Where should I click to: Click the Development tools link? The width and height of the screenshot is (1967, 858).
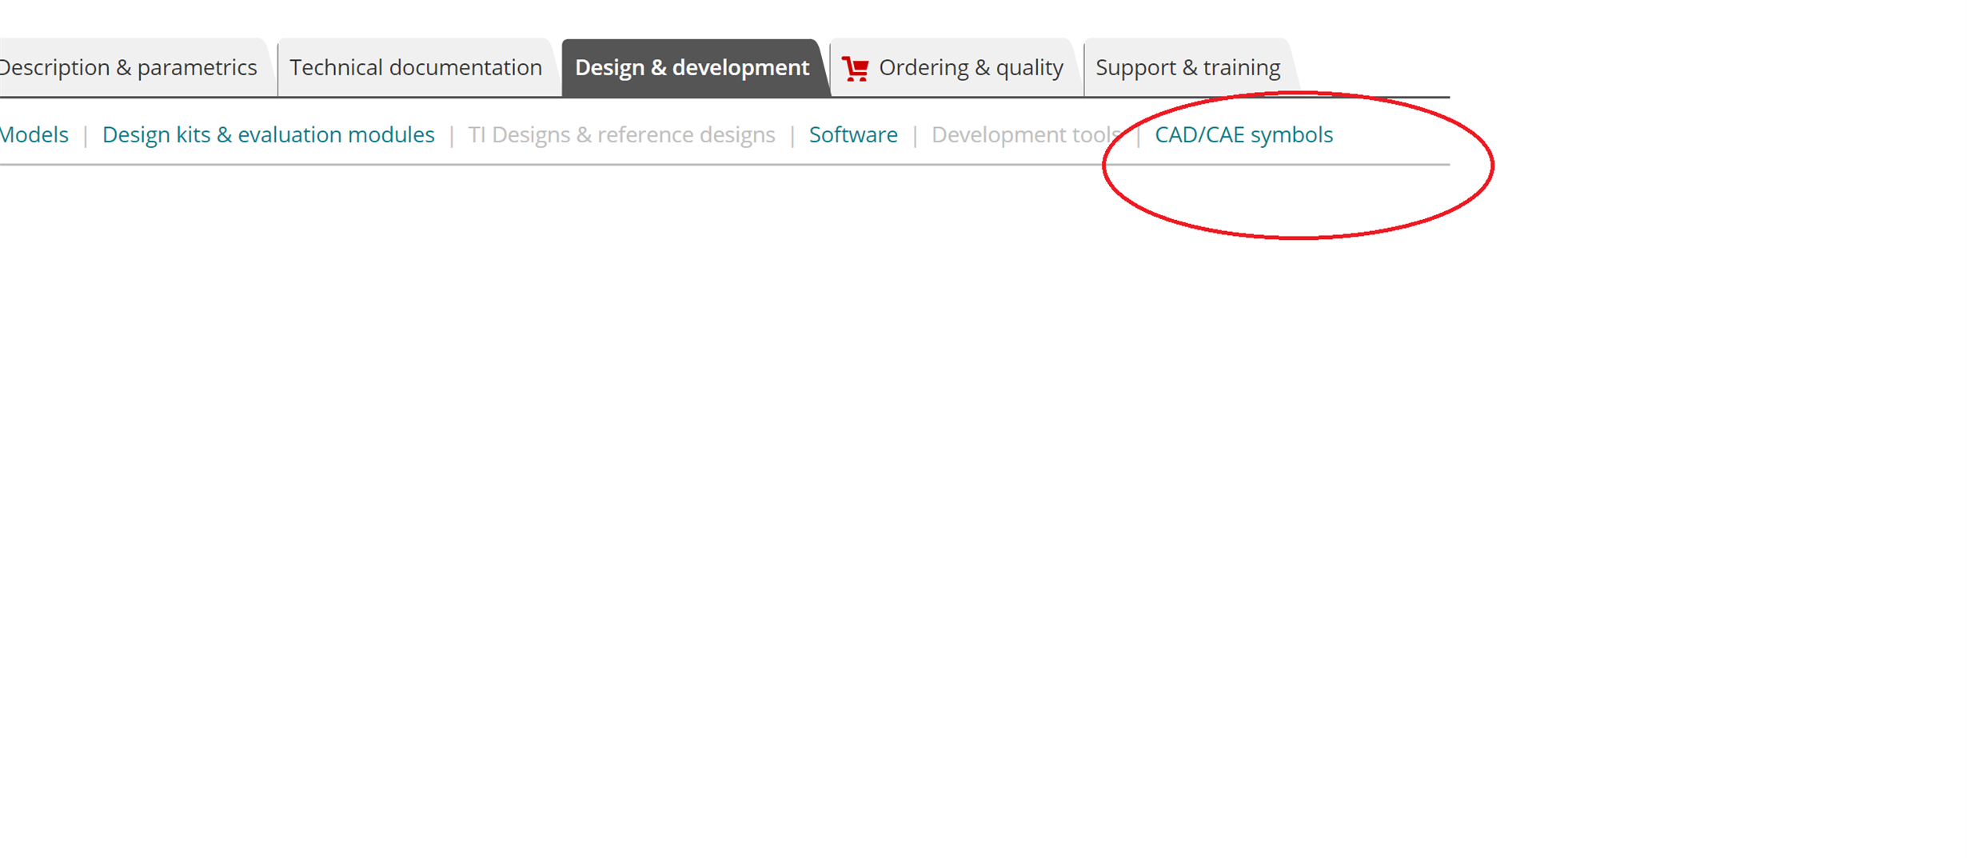(1027, 134)
